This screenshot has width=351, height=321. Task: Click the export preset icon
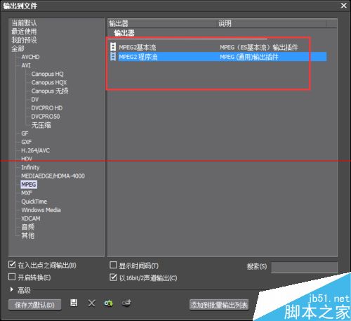coord(126,303)
